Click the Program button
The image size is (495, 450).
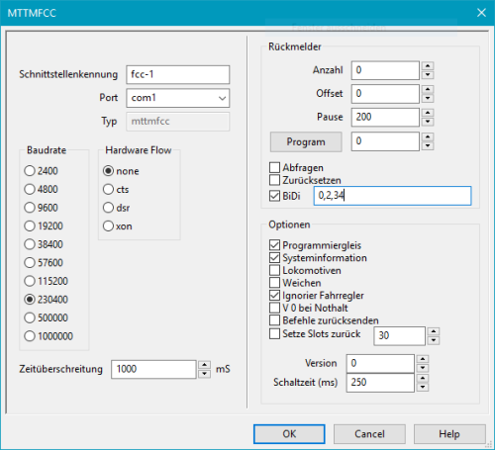coord(306,142)
